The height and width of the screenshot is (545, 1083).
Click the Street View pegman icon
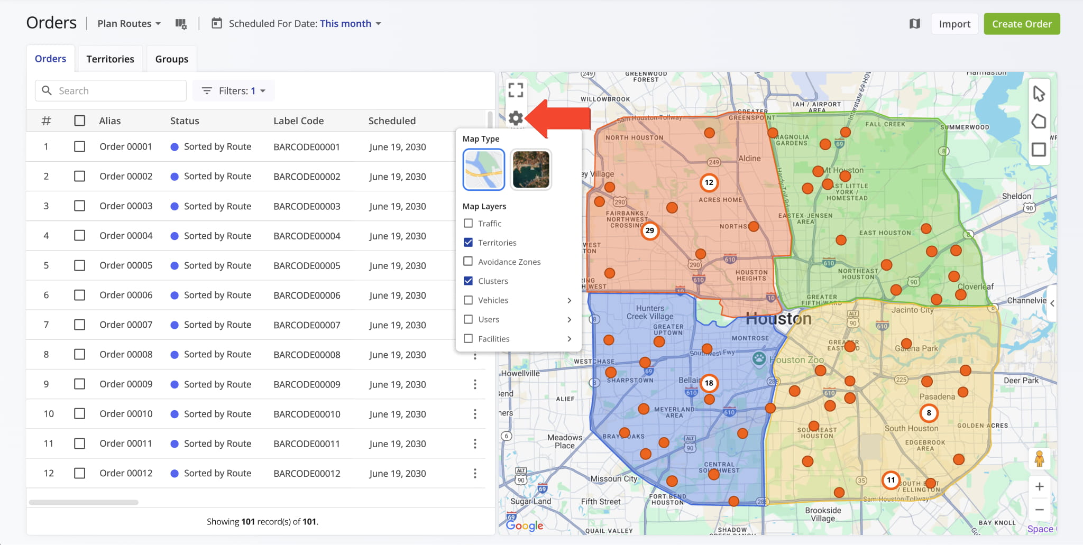1039,458
